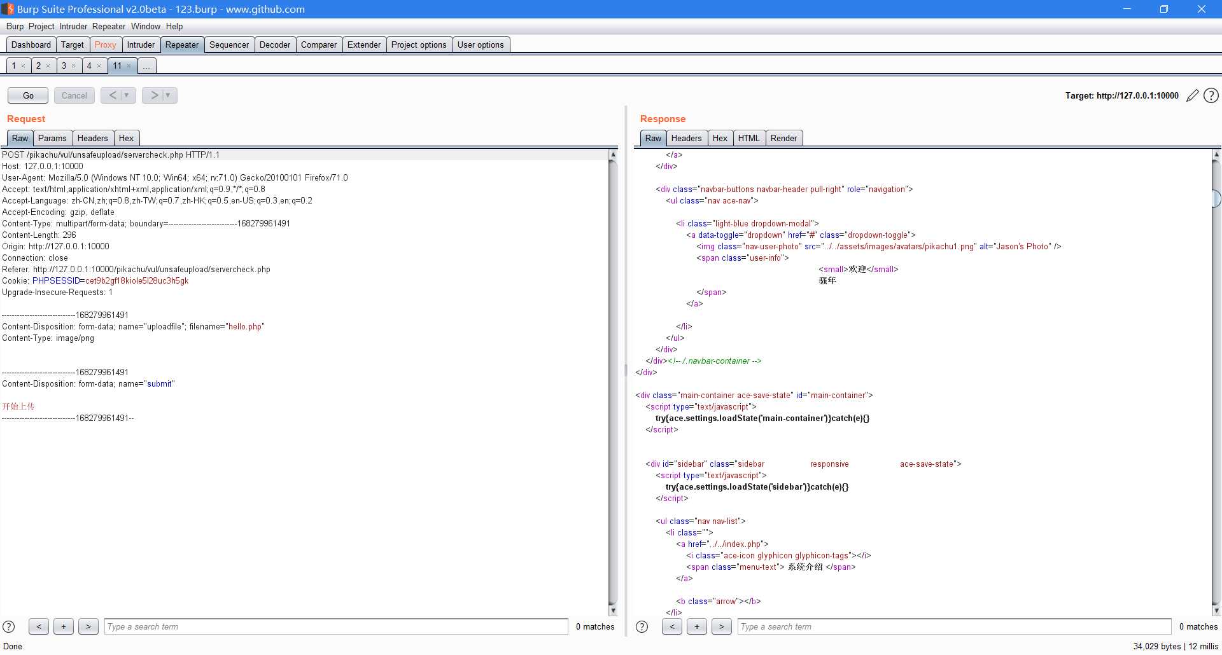Open the forward-history dropdown arrow
Image resolution: width=1222 pixels, height=655 pixels.
tap(169, 95)
